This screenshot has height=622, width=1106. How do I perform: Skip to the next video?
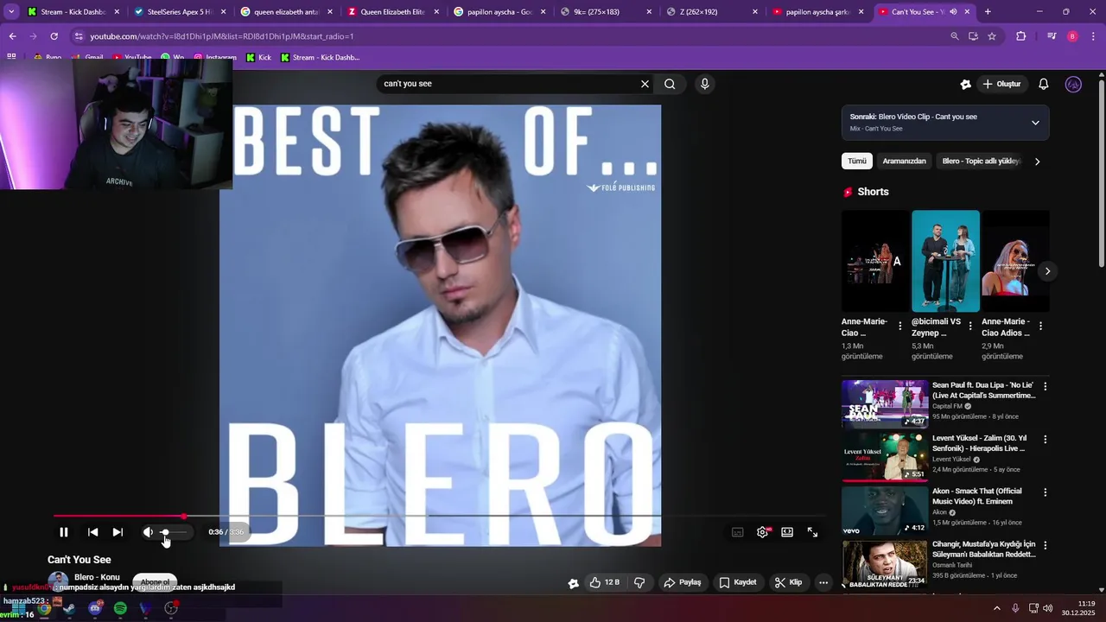[118, 532]
